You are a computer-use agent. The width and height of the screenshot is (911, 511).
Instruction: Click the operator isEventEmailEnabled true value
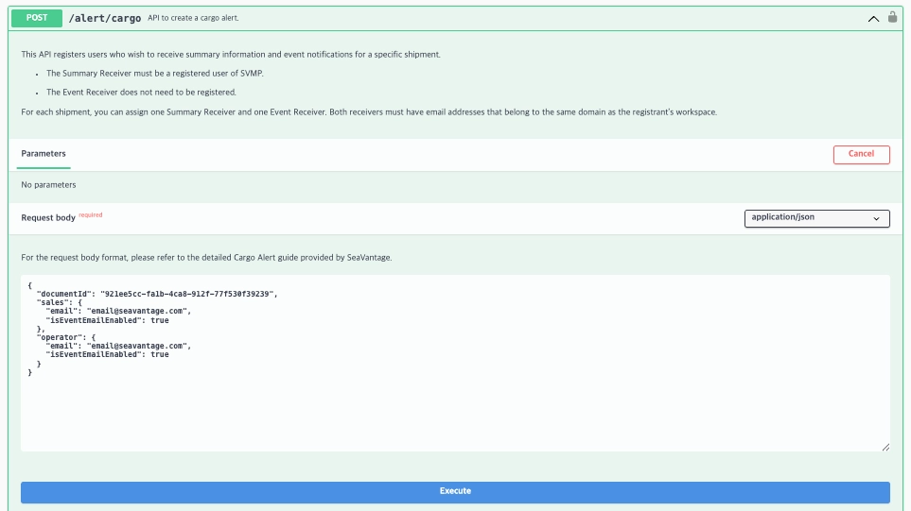pos(160,354)
